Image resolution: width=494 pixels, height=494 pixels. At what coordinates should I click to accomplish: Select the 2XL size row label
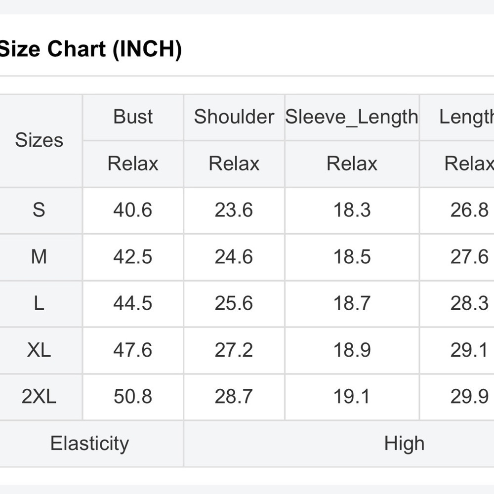pos(39,397)
